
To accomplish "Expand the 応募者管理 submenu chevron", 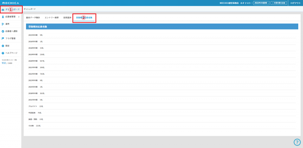I will click(19, 17).
